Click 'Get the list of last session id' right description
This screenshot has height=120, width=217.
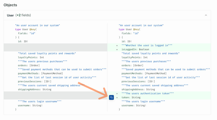(161, 77)
